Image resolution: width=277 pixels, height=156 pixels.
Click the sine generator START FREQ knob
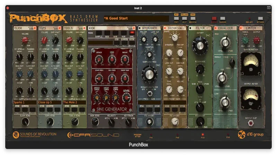coord(99,78)
